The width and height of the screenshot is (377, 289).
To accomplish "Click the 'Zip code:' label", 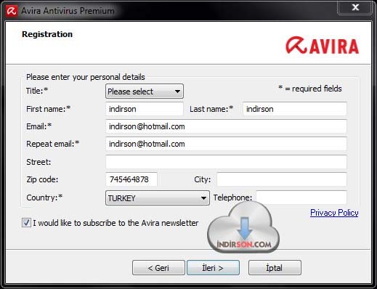I will pyautogui.click(x=42, y=179).
